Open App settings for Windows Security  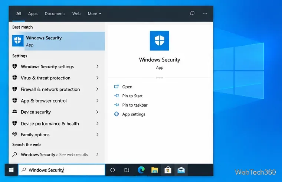tap(134, 114)
